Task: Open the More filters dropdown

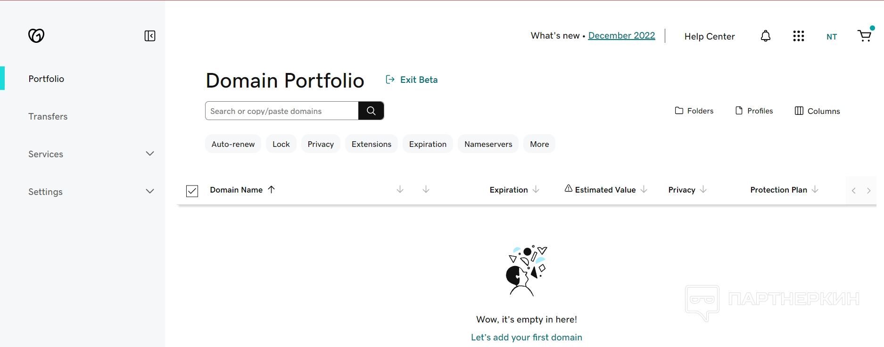Action: click(539, 144)
